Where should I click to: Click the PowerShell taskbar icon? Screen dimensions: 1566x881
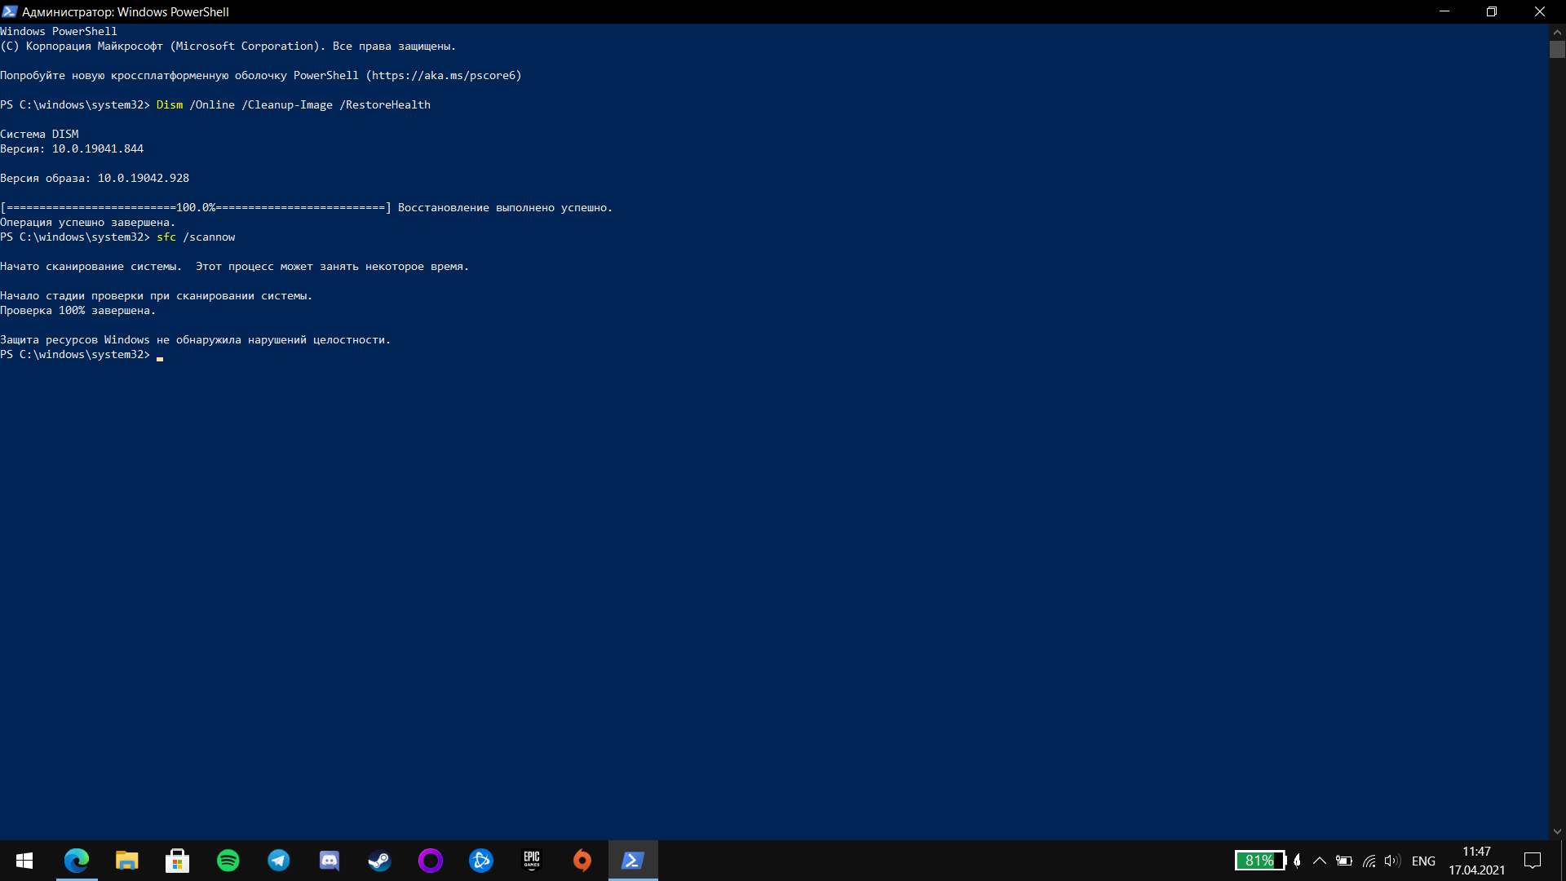coord(633,861)
